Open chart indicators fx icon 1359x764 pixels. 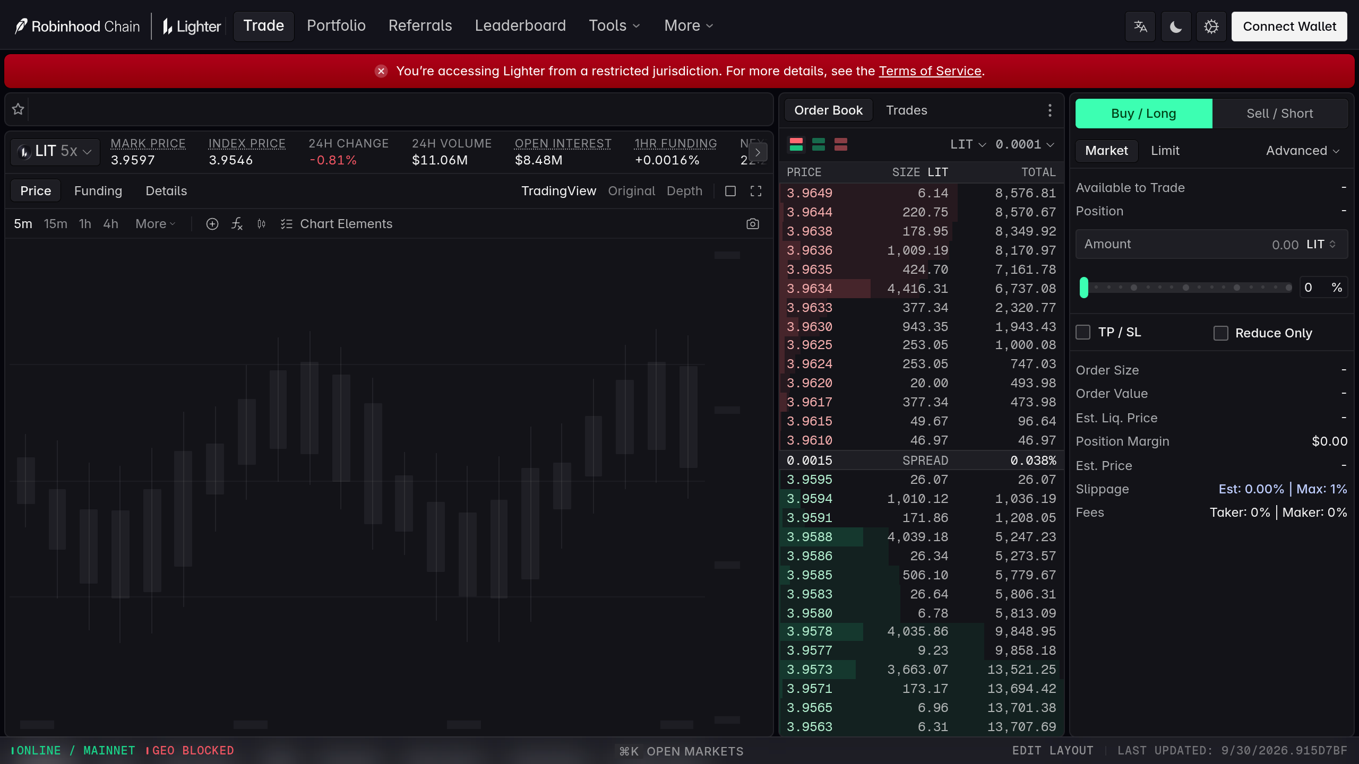pos(237,224)
